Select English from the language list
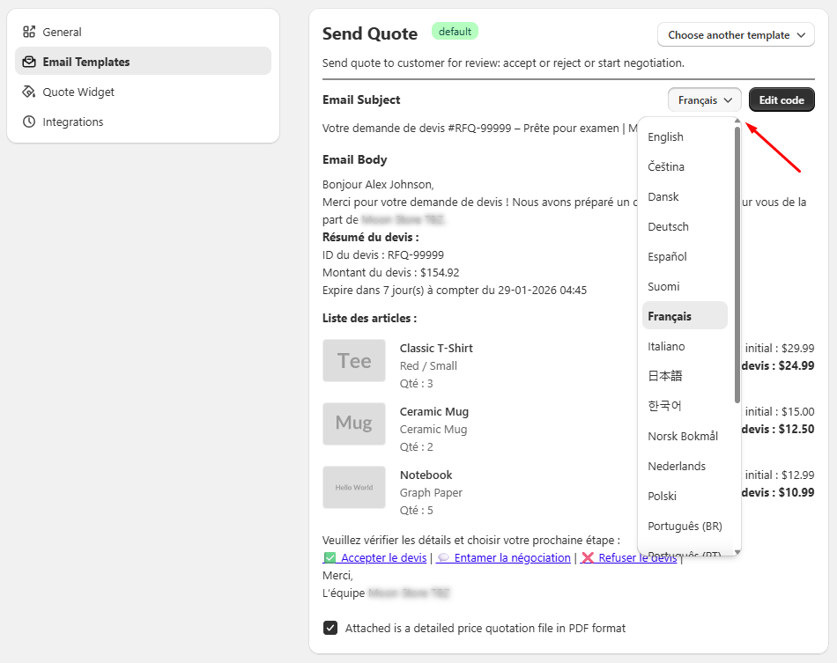 tap(665, 136)
